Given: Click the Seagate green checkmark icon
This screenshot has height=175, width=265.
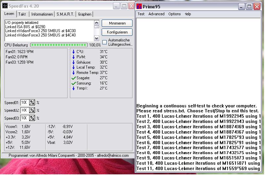Looking at the screenshot, I should point(74,78).
